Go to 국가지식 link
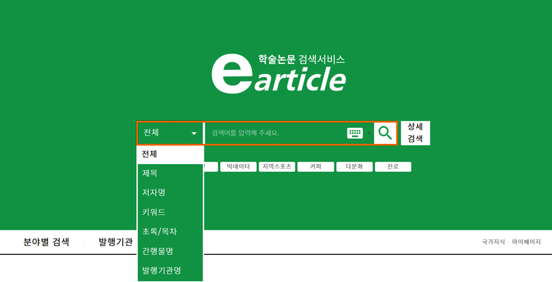Screen dimensions: 552x282 coord(493,242)
